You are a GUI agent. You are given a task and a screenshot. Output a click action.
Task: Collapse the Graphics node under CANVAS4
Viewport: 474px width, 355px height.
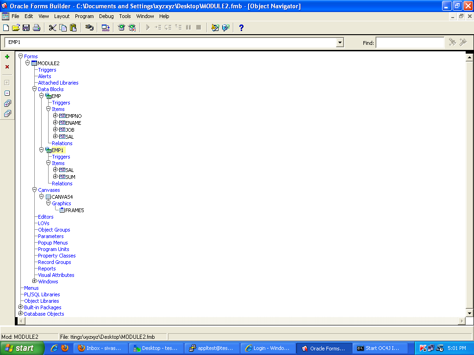click(x=48, y=203)
